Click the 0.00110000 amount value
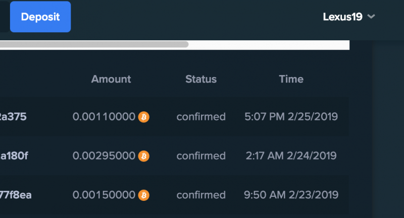404x218 pixels. [104, 117]
